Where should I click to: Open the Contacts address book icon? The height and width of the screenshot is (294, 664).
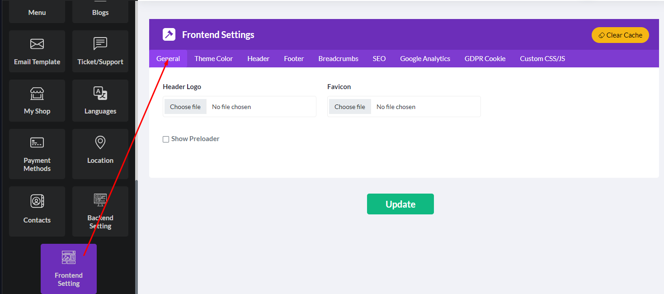click(37, 201)
